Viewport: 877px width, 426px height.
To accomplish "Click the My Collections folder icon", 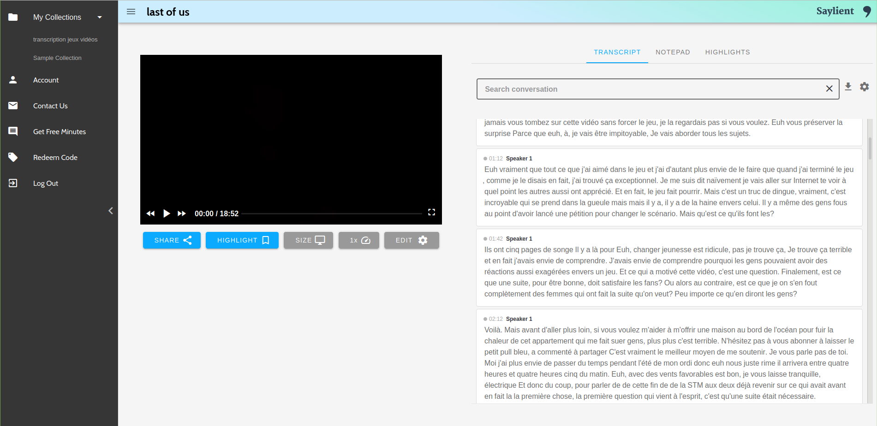I will 13,17.
